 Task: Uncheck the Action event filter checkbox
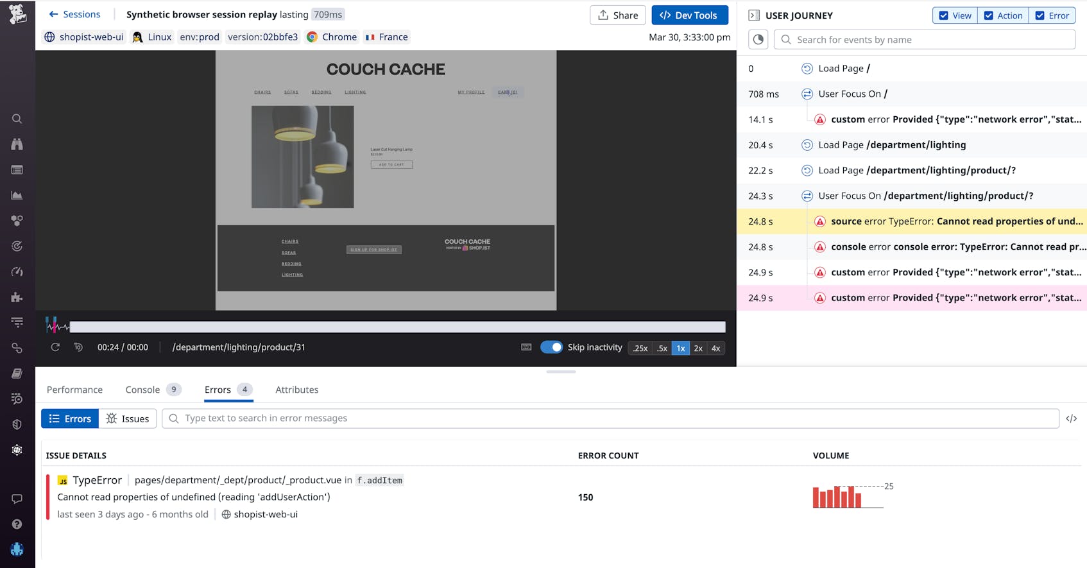[988, 15]
